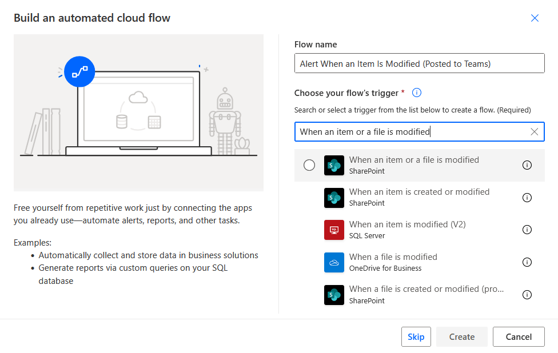Image resolution: width=558 pixels, height=353 pixels.
Task: Click SharePoint icon for file created or modified
Action: tap(334, 295)
